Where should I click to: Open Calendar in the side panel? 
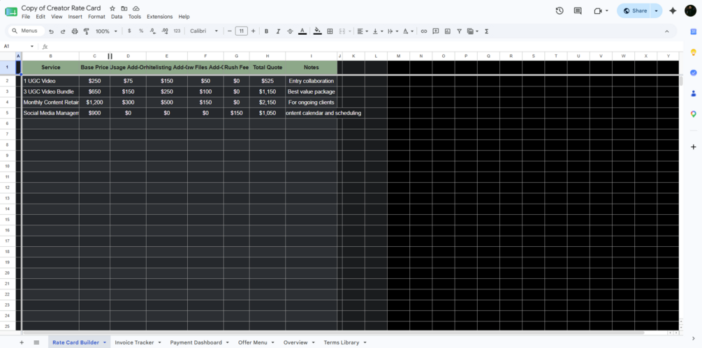[694, 31]
